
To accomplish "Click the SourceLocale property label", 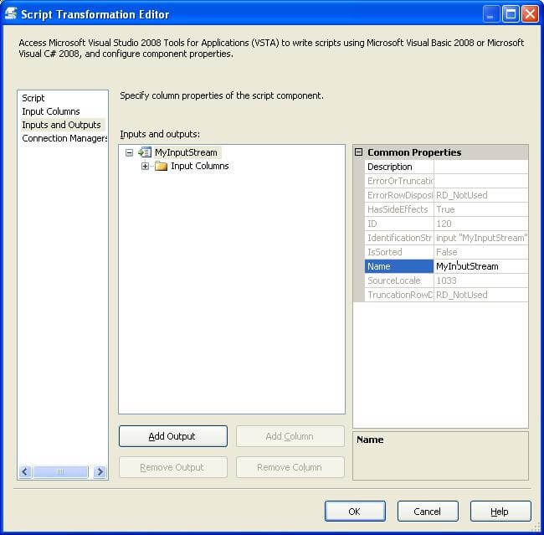I will [x=399, y=280].
